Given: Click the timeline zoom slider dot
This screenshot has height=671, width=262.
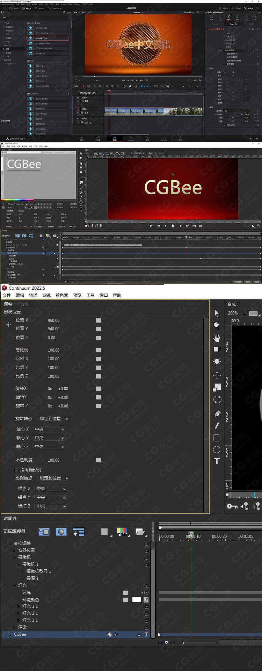Looking at the screenshot, I should [183, 643].
